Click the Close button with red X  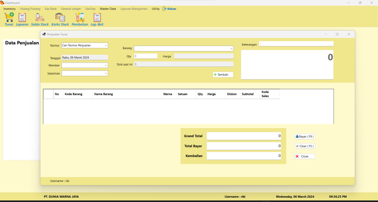point(305,156)
